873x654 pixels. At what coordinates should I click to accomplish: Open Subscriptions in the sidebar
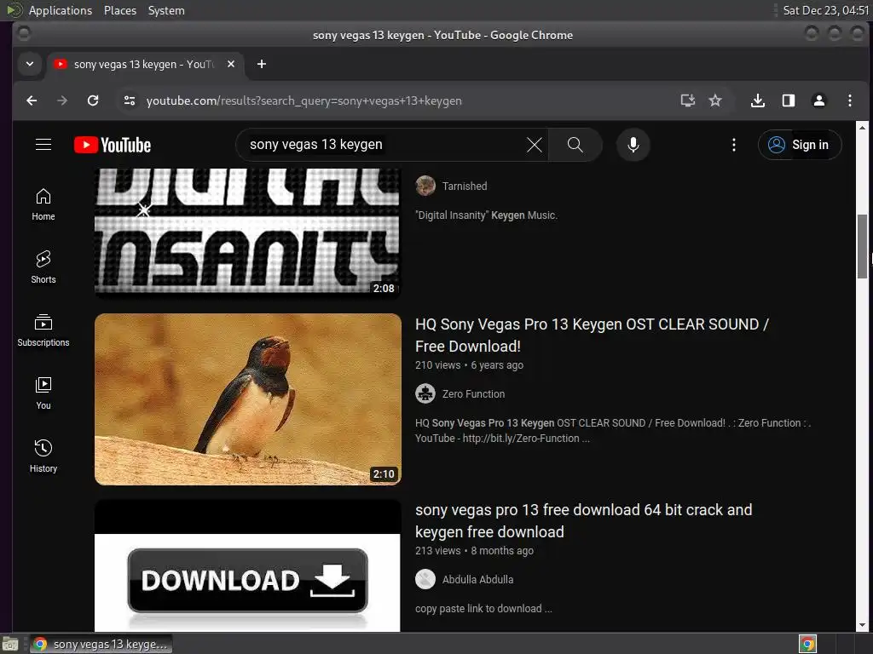43,330
